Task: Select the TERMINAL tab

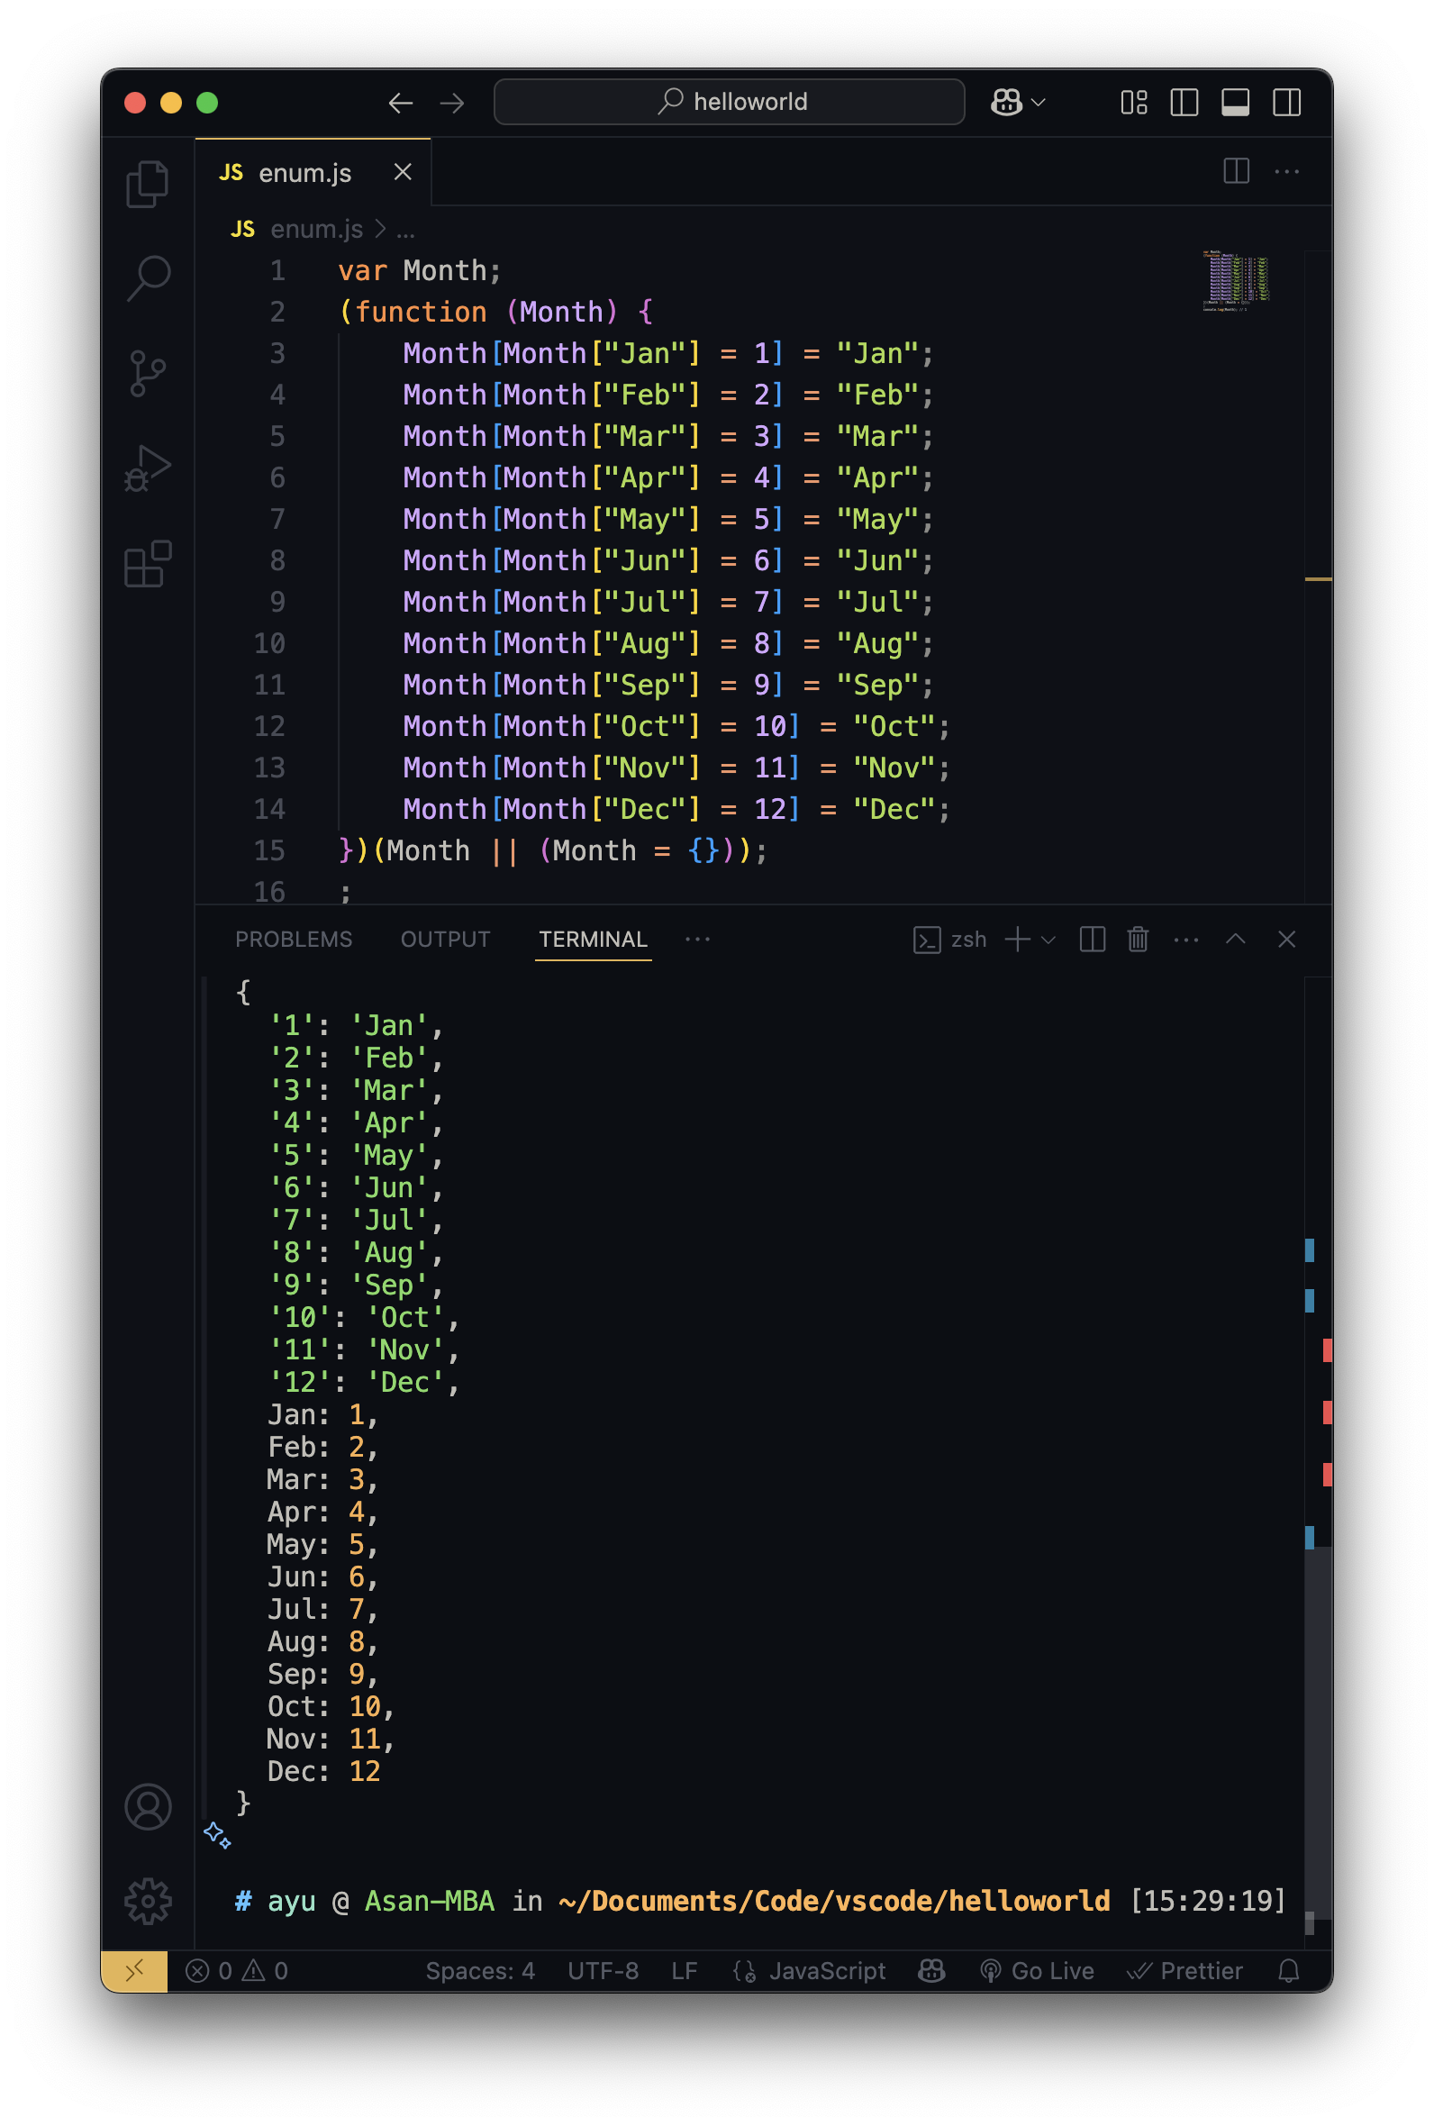Action: point(593,939)
